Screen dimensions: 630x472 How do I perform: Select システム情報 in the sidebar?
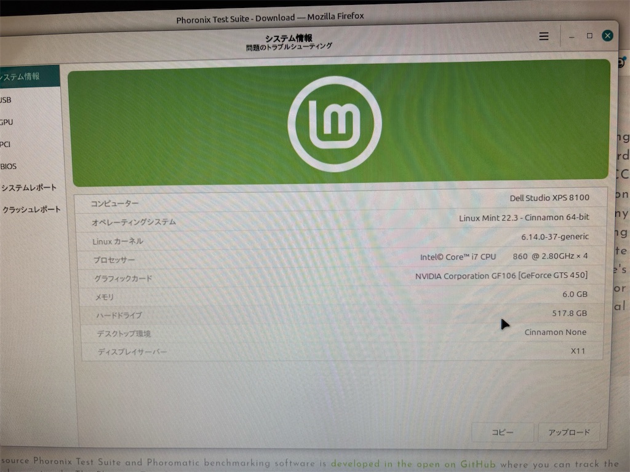[30, 76]
